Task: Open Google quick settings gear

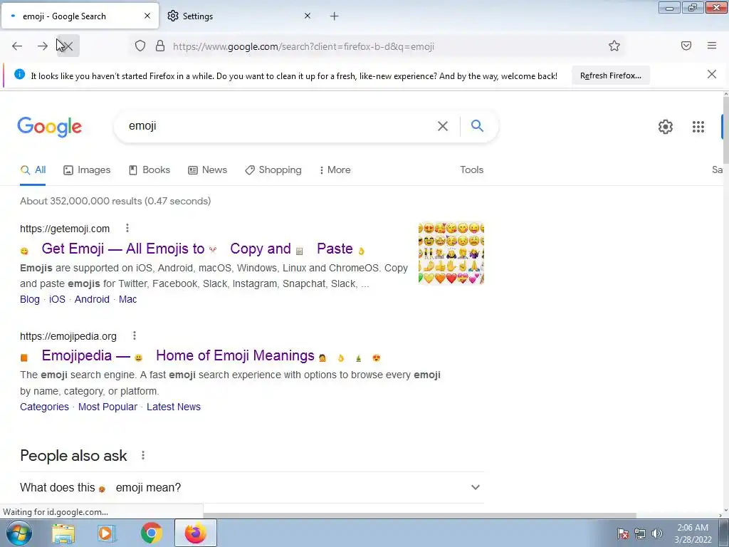Action: pos(666,127)
